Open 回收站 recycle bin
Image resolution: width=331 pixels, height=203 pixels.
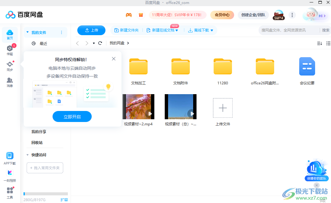(x=37, y=142)
